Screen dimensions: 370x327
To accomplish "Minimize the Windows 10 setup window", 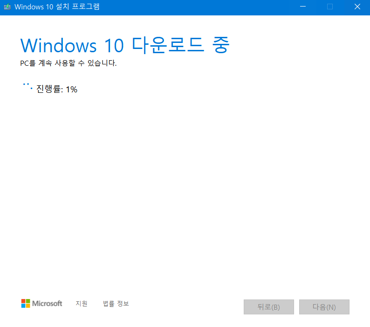I will 303,7.
